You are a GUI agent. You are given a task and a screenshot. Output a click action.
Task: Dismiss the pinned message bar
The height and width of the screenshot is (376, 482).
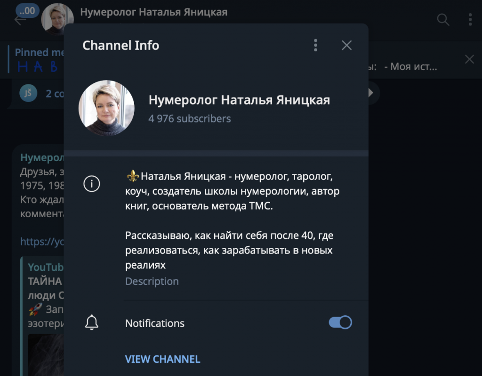click(469, 59)
